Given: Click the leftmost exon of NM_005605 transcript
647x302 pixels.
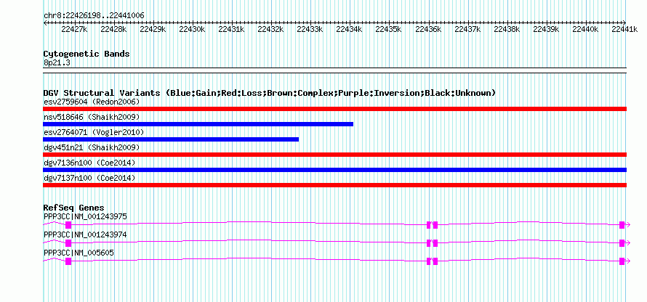Looking at the screenshot, I should (68, 261).
